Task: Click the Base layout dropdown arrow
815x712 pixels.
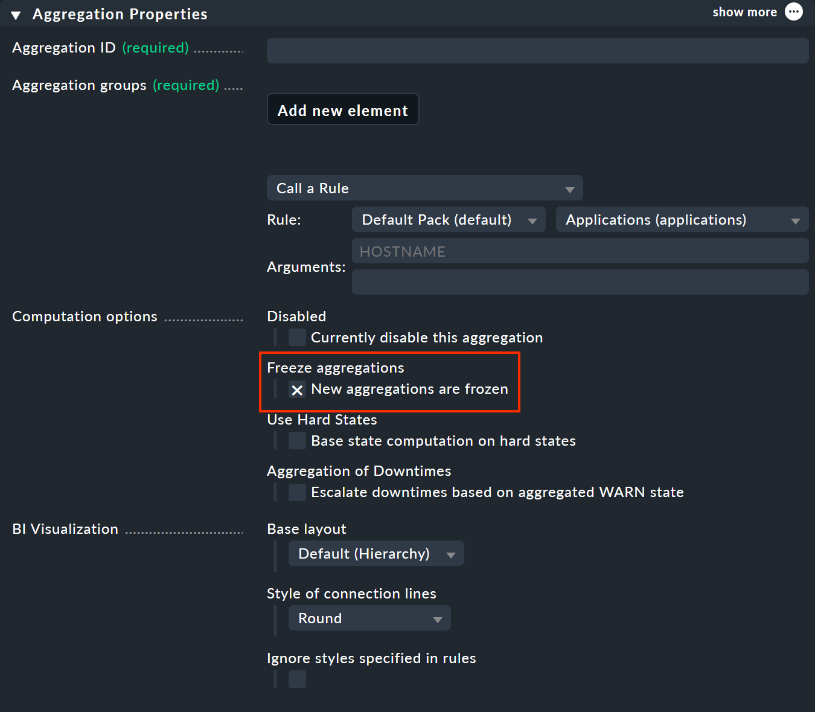Action: [x=450, y=553]
